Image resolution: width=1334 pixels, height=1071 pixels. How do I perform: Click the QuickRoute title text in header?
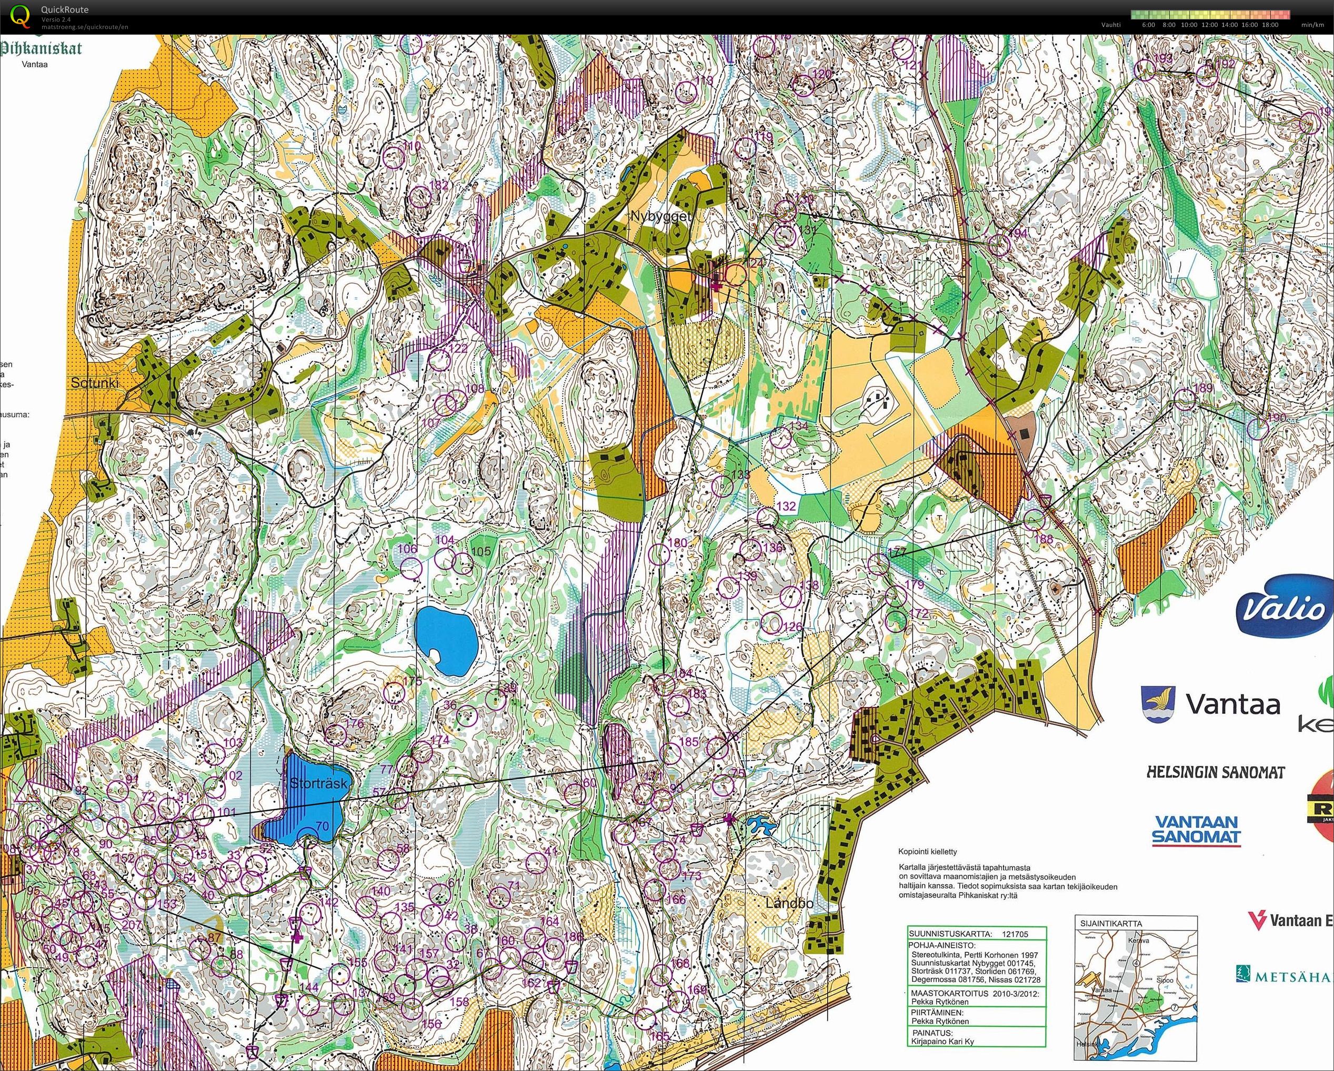(64, 10)
